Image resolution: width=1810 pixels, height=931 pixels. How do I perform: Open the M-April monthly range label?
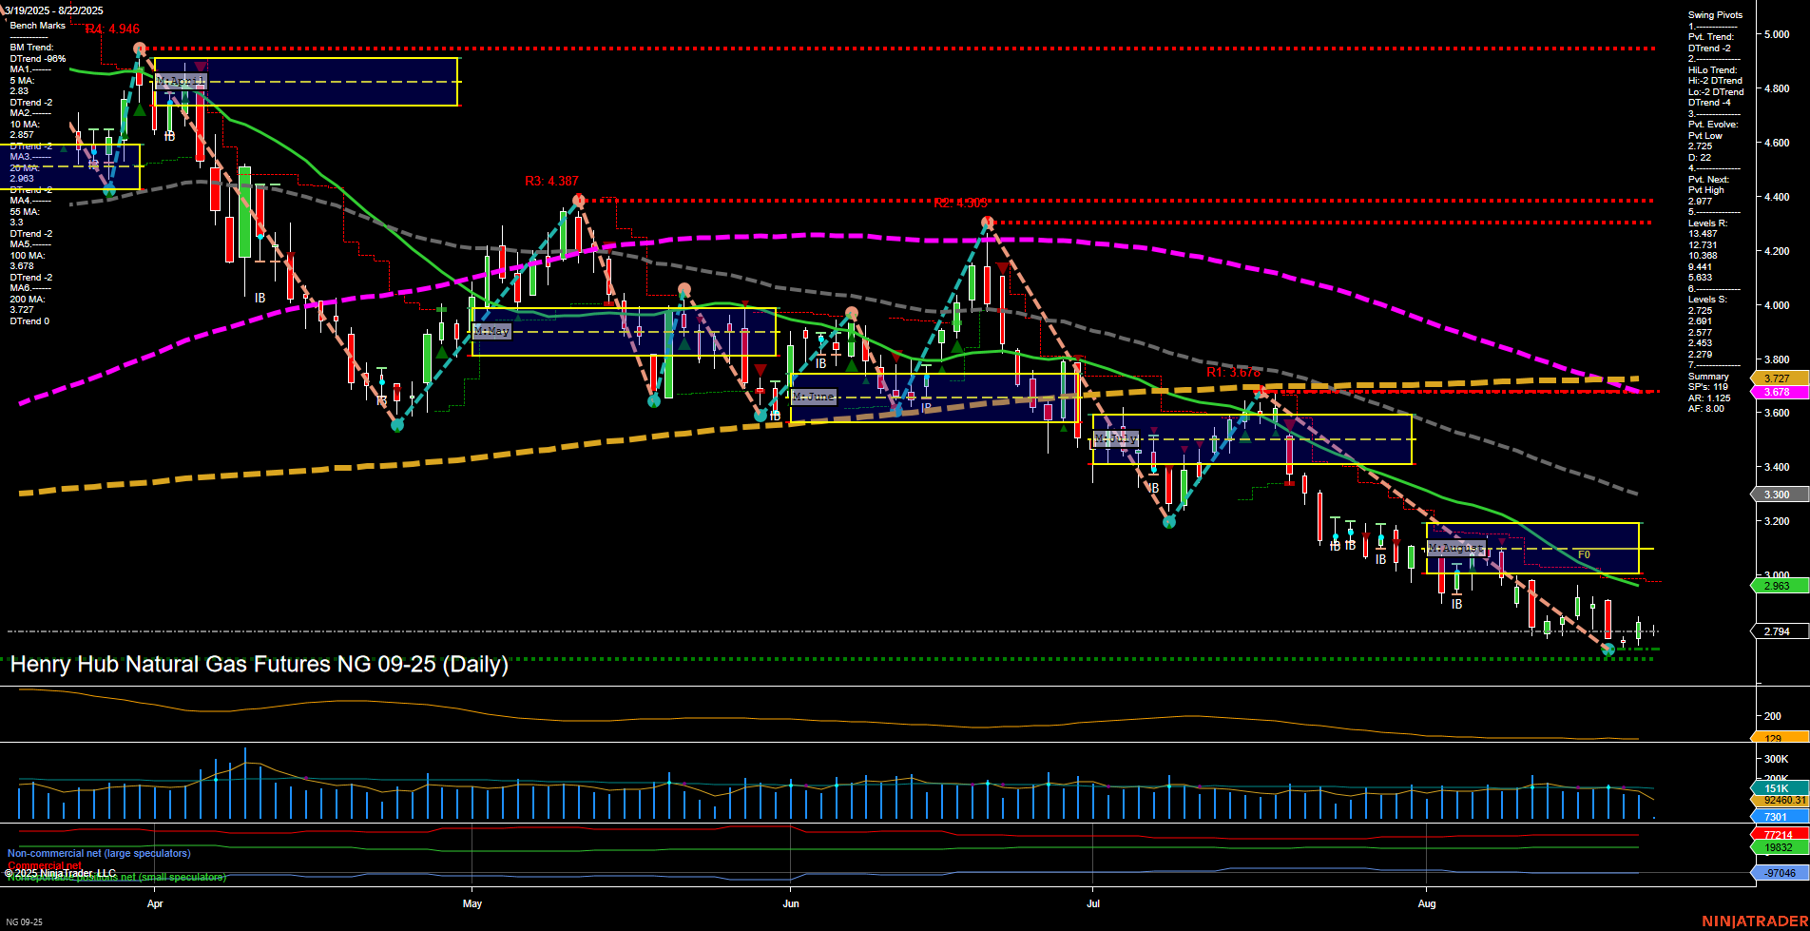click(181, 80)
